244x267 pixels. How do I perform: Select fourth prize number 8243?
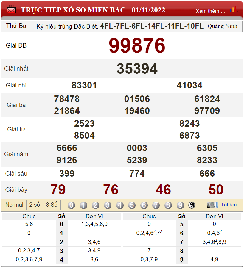(x=189, y=123)
